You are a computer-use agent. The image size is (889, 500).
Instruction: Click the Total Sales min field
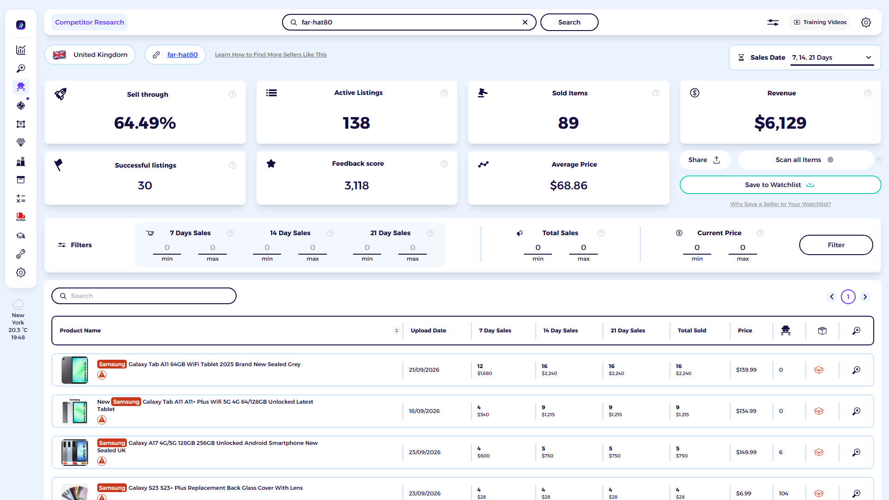coord(538,248)
